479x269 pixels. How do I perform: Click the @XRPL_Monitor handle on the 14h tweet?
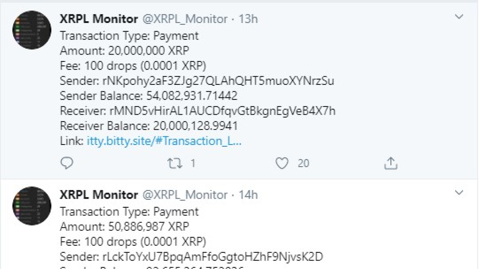click(x=185, y=195)
